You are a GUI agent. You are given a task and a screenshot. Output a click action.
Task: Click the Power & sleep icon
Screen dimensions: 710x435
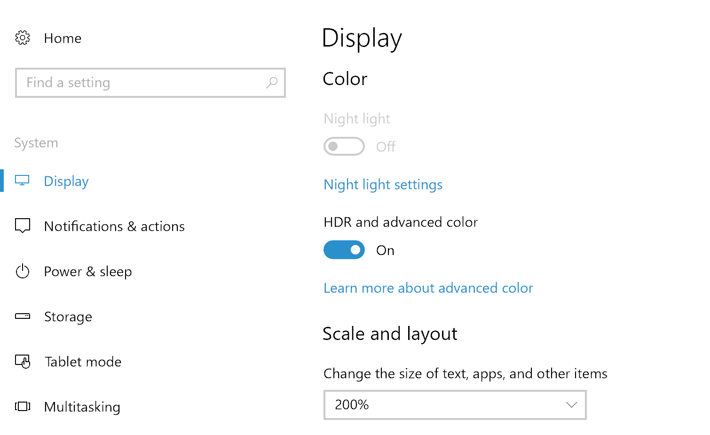23,271
